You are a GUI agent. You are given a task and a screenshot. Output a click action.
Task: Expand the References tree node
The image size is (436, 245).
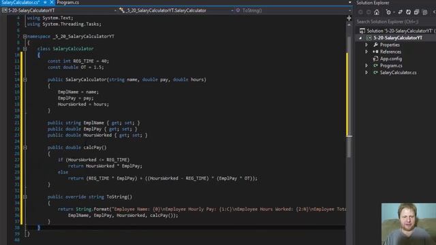tap(367, 52)
